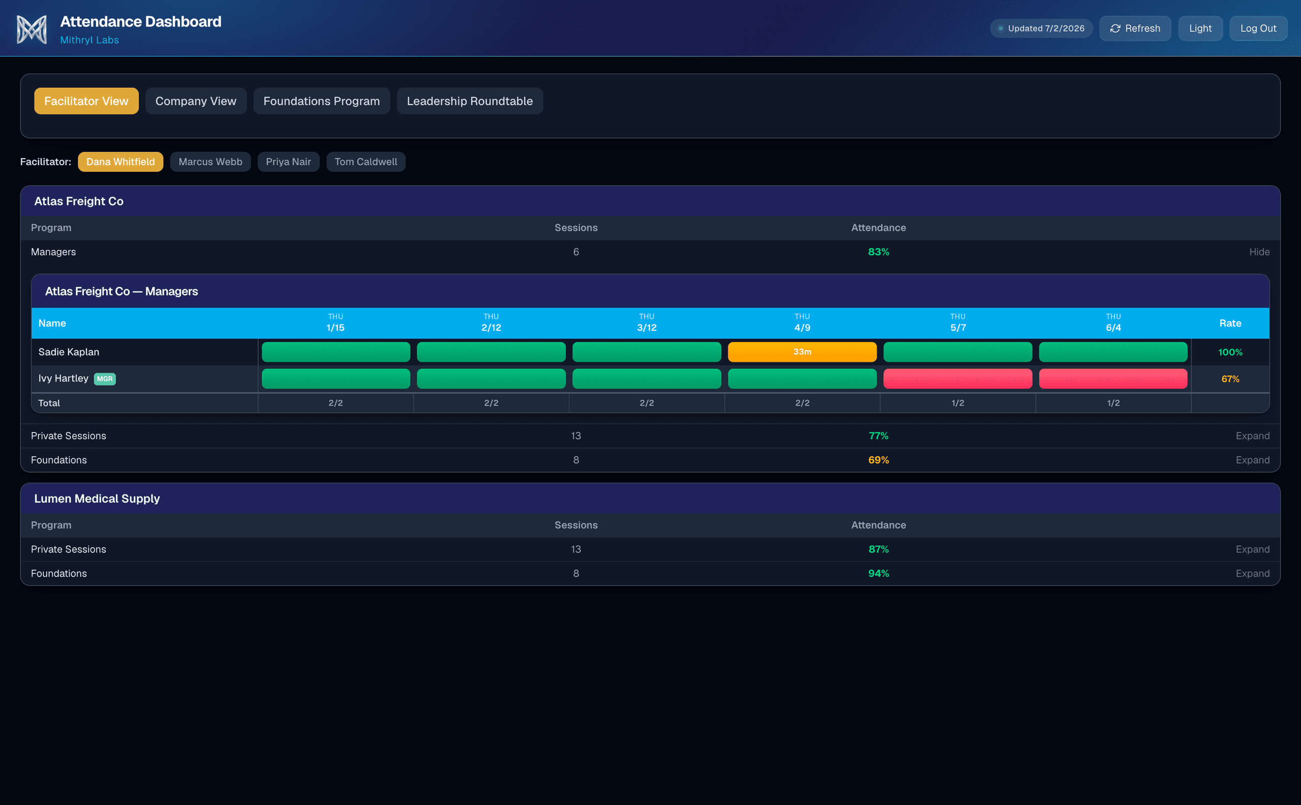
Task: Click the Updated 7/2/2026 status pill
Action: pyautogui.click(x=1041, y=29)
